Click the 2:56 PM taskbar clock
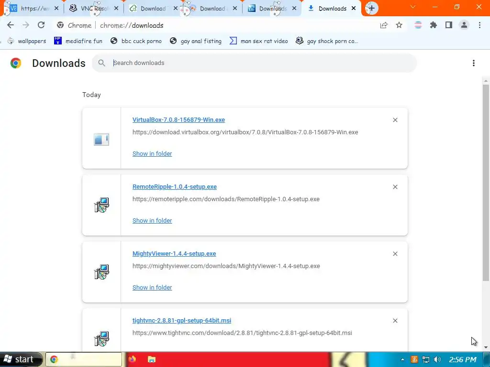This screenshot has width=490, height=367. [463, 359]
